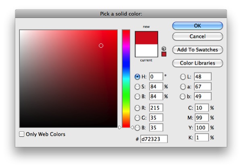The height and width of the screenshot is (168, 242).
Task: Click the Cancel button
Action: coord(198,36)
